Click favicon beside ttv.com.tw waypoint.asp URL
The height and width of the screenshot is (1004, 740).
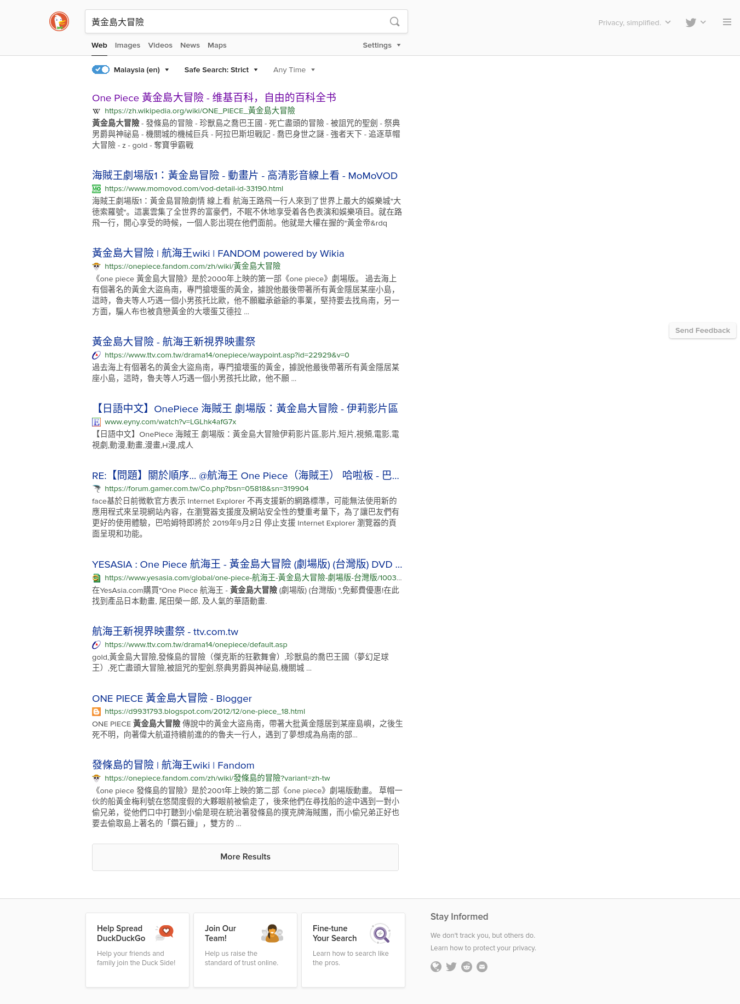point(96,355)
